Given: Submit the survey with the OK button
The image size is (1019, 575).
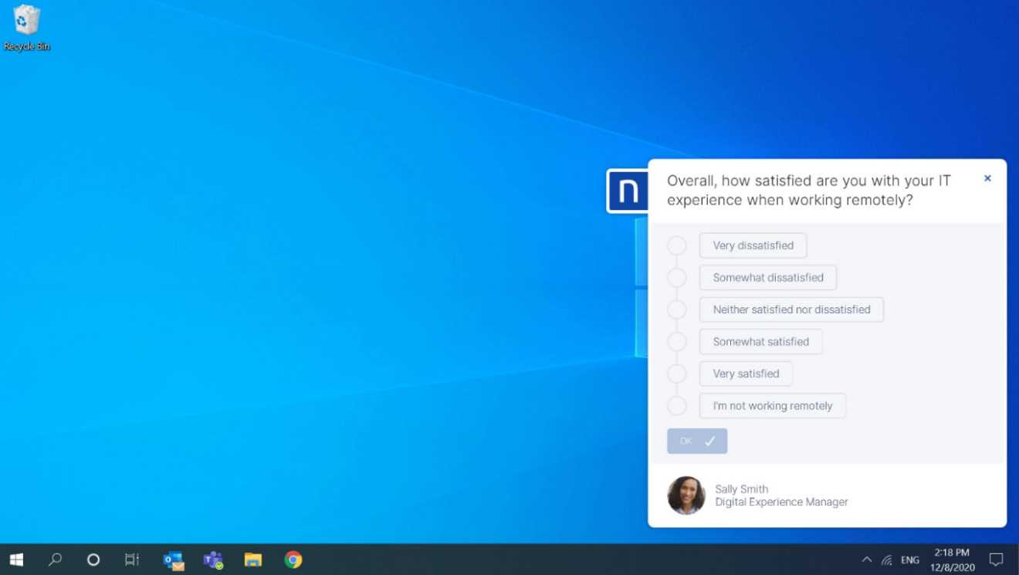Looking at the screenshot, I should (x=697, y=441).
